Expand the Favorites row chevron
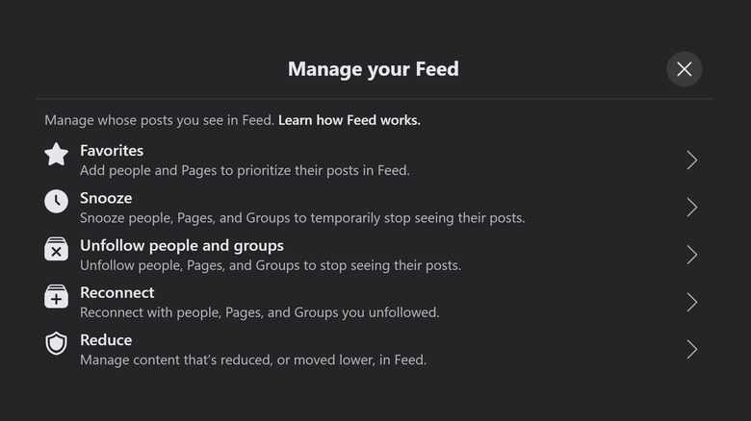This screenshot has height=421, width=751. tap(691, 161)
